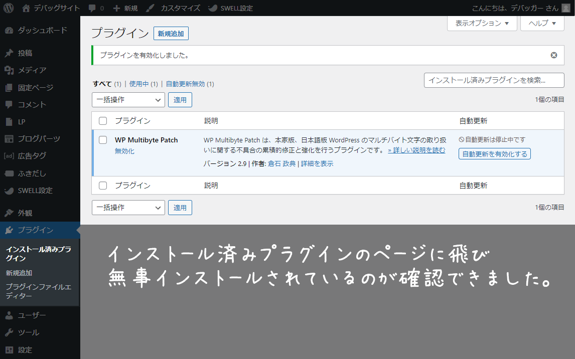Expand the Help panel
575x359 pixels.
pyautogui.click(x=542, y=23)
